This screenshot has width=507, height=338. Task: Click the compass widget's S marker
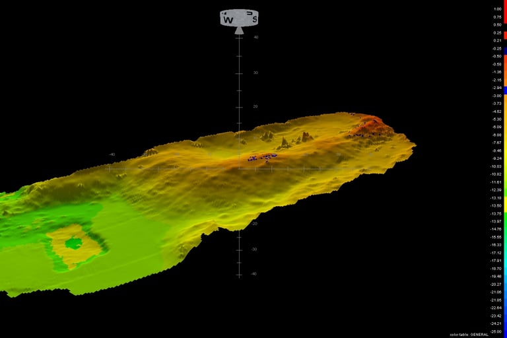point(254,19)
